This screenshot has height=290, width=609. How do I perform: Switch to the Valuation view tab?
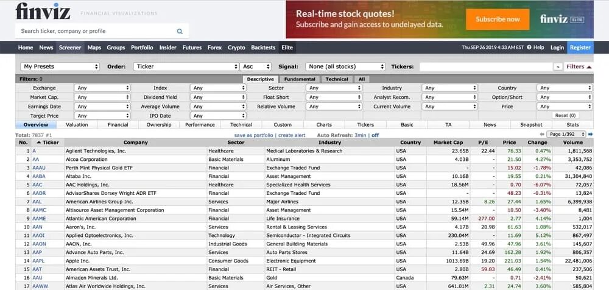(77, 125)
